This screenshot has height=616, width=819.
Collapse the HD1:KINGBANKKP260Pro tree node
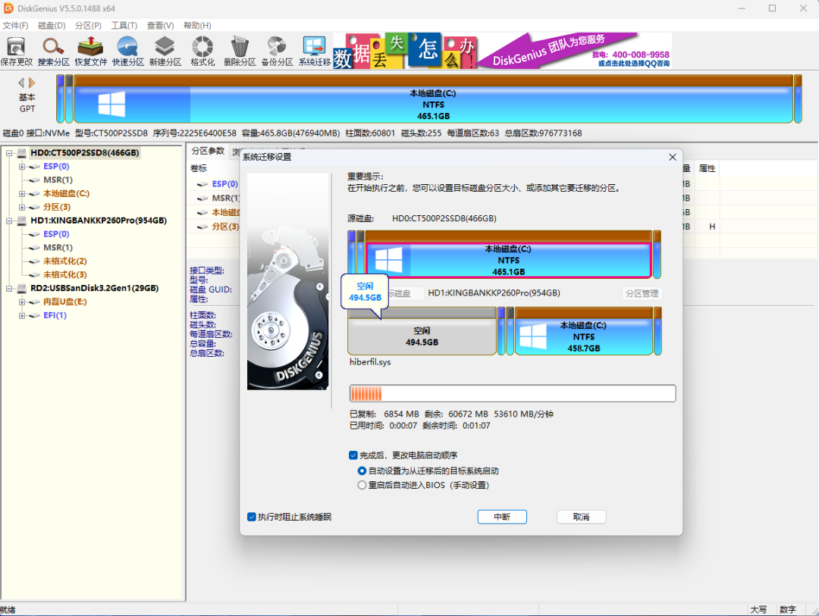click(9, 220)
